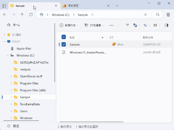Click the home icon in the address bar
Screen dimensions: 174x130
click(41, 14)
